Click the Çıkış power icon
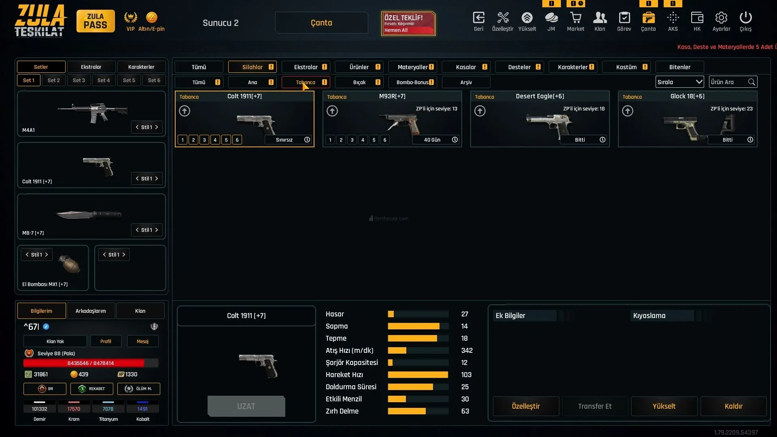777x437 pixels. [x=745, y=18]
